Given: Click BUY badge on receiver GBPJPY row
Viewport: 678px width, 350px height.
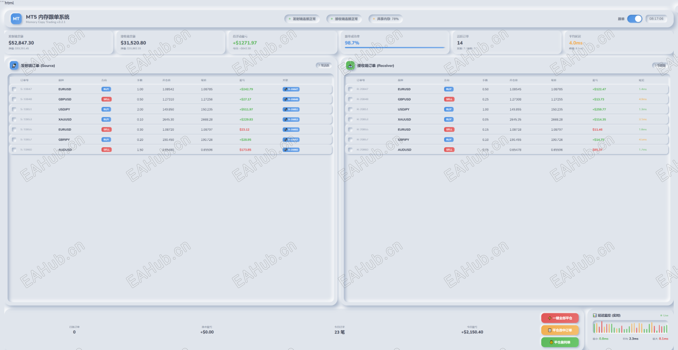Looking at the screenshot, I should click(449, 140).
